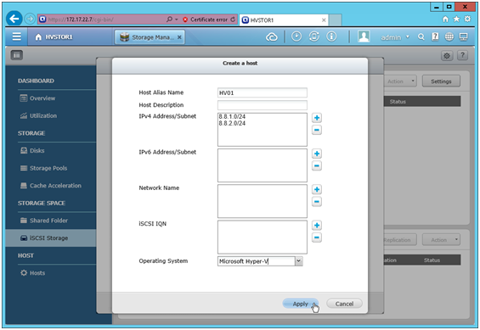Click the browser back arrow button
The height and width of the screenshot is (330, 480).
[x=14, y=19]
